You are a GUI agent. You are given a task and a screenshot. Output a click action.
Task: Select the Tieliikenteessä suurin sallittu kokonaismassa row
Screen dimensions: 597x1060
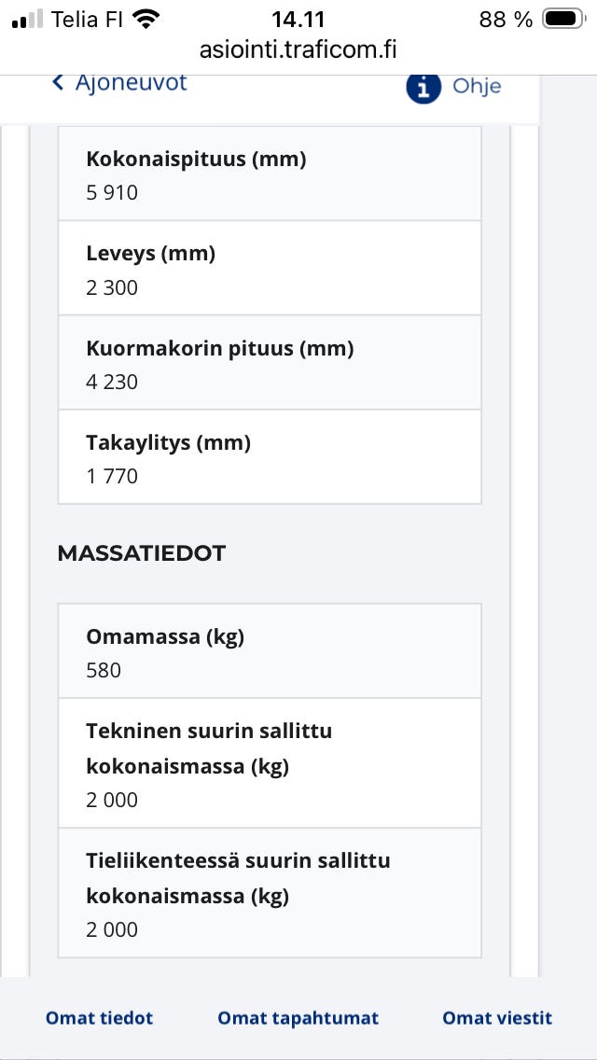(270, 893)
